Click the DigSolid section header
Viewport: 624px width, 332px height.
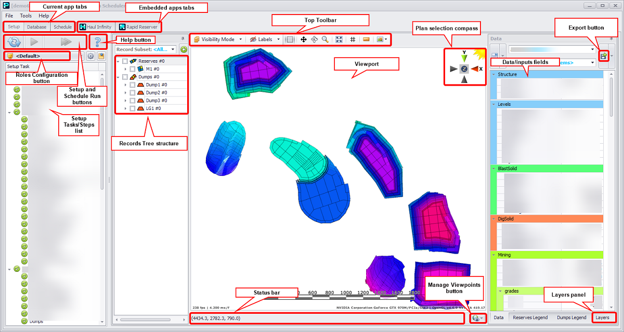click(546, 219)
